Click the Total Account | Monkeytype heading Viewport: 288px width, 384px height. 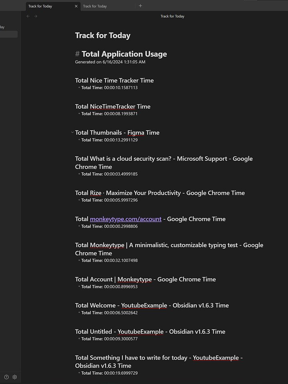145,279
